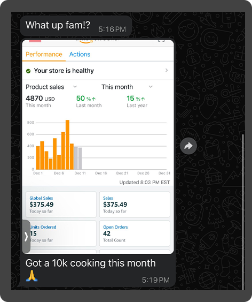This screenshot has height=302, width=252.
Task: Tap the side panel arrow handle
Action: click(26, 237)
